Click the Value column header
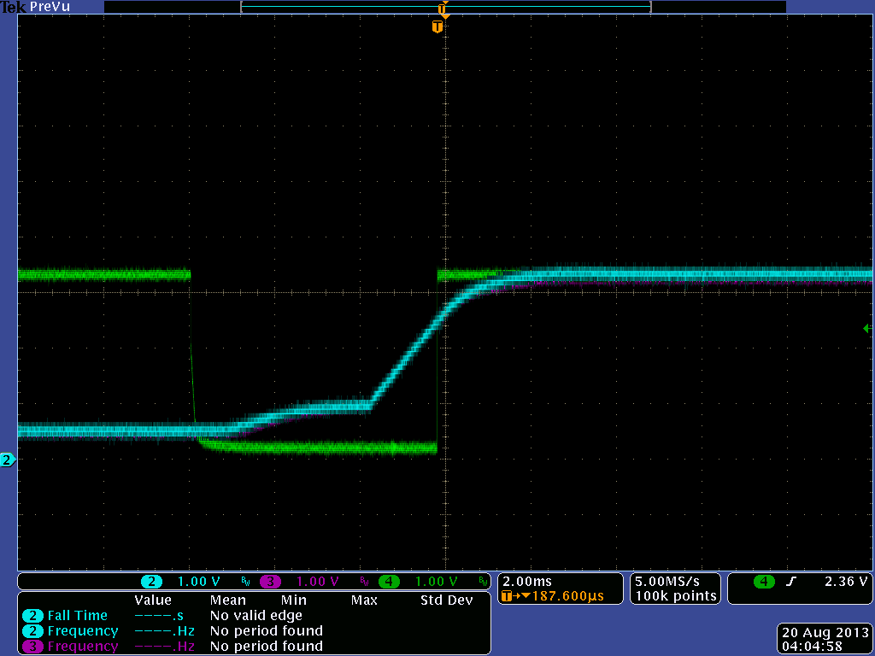Viewport: 875px width, 656px height. [153, 600]
